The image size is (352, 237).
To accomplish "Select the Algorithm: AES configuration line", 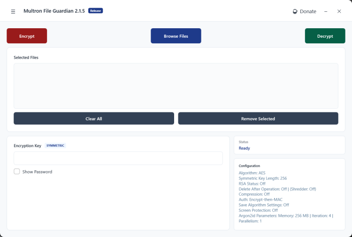I will coord(252,173).
